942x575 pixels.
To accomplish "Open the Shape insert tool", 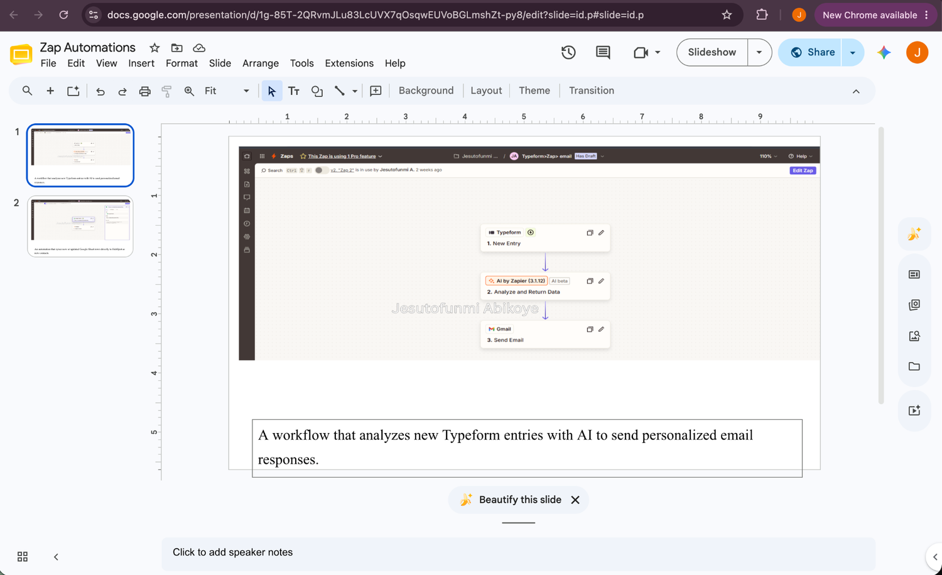I will point(317,91).
